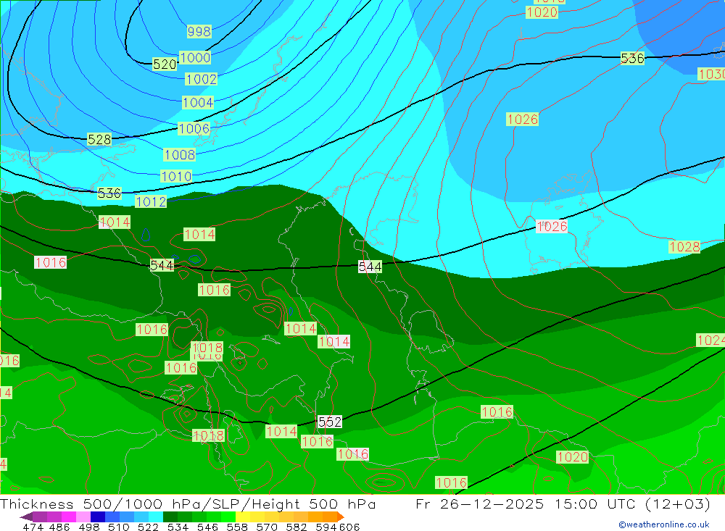The height and width of the screenshot is (531, 725).
Task: Select the bright yellow legend swatch above 558
Action: [243, 517]
